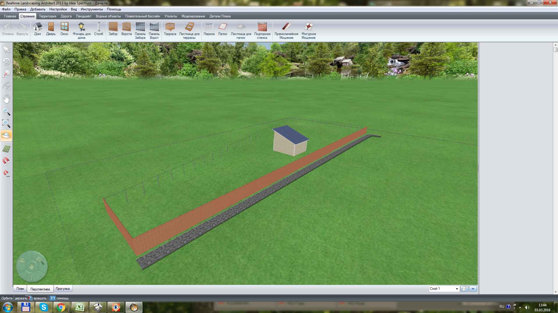This screenshot has width=558, height=313.
Task: Select the Забор fence tool
Action: (x=113, y=29)
